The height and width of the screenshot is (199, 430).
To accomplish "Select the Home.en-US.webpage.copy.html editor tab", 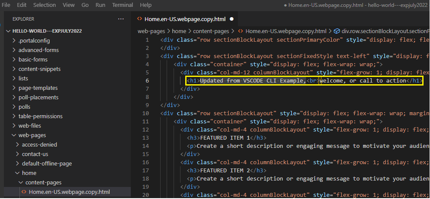I will (x=185, y=19).
